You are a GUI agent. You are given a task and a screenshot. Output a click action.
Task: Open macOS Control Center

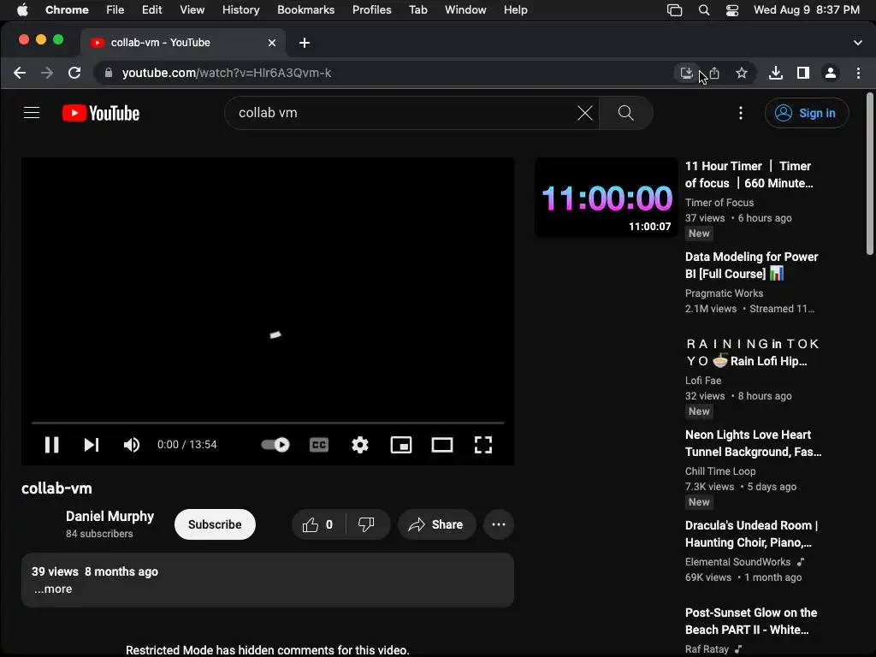732,10
